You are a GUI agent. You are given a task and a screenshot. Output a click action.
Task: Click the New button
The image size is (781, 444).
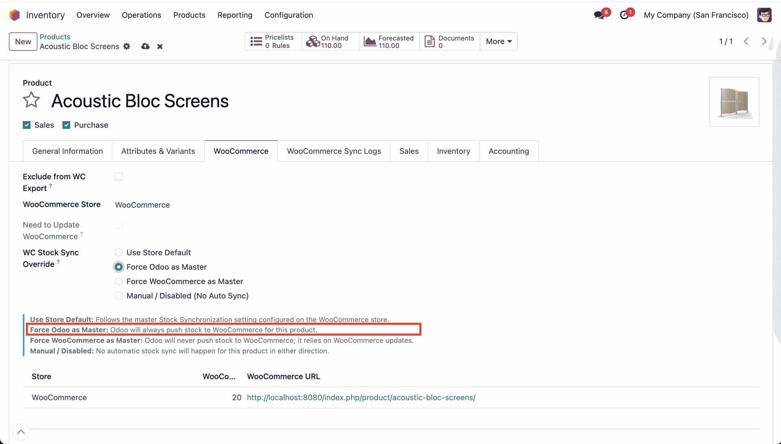point(23,41)
